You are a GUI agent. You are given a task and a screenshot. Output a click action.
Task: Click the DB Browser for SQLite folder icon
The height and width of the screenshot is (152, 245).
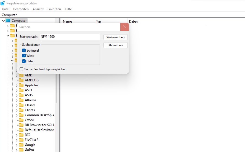click(21, 125)
